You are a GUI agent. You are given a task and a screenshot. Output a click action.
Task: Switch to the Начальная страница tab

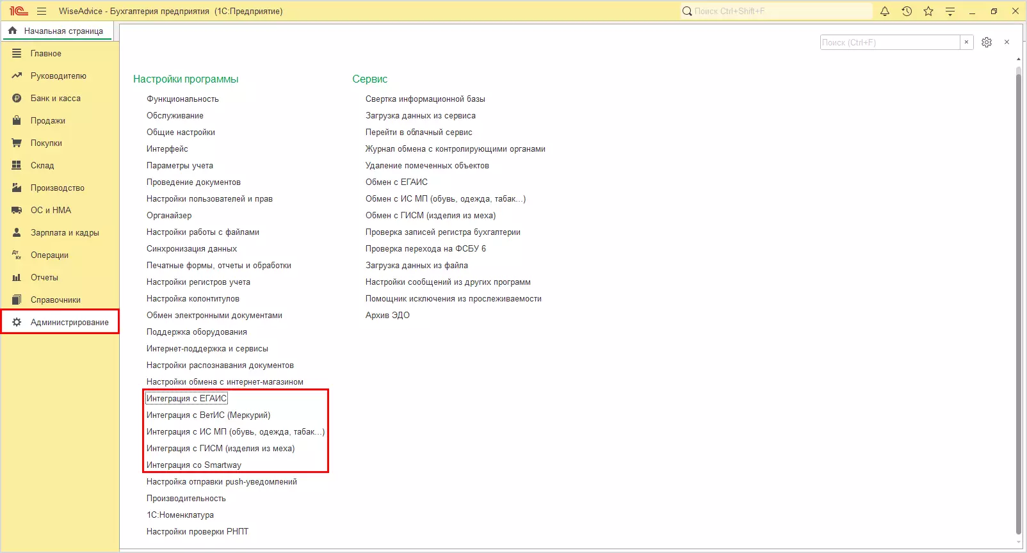(x=58, y=31)
